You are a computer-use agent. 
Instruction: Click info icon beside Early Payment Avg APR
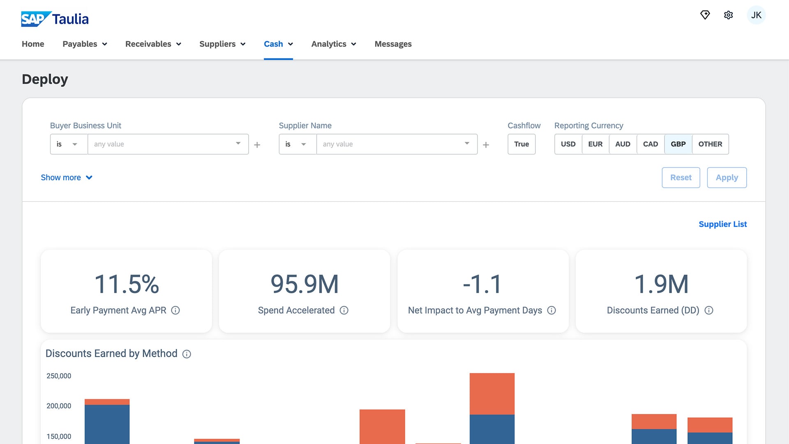point(175,310)
